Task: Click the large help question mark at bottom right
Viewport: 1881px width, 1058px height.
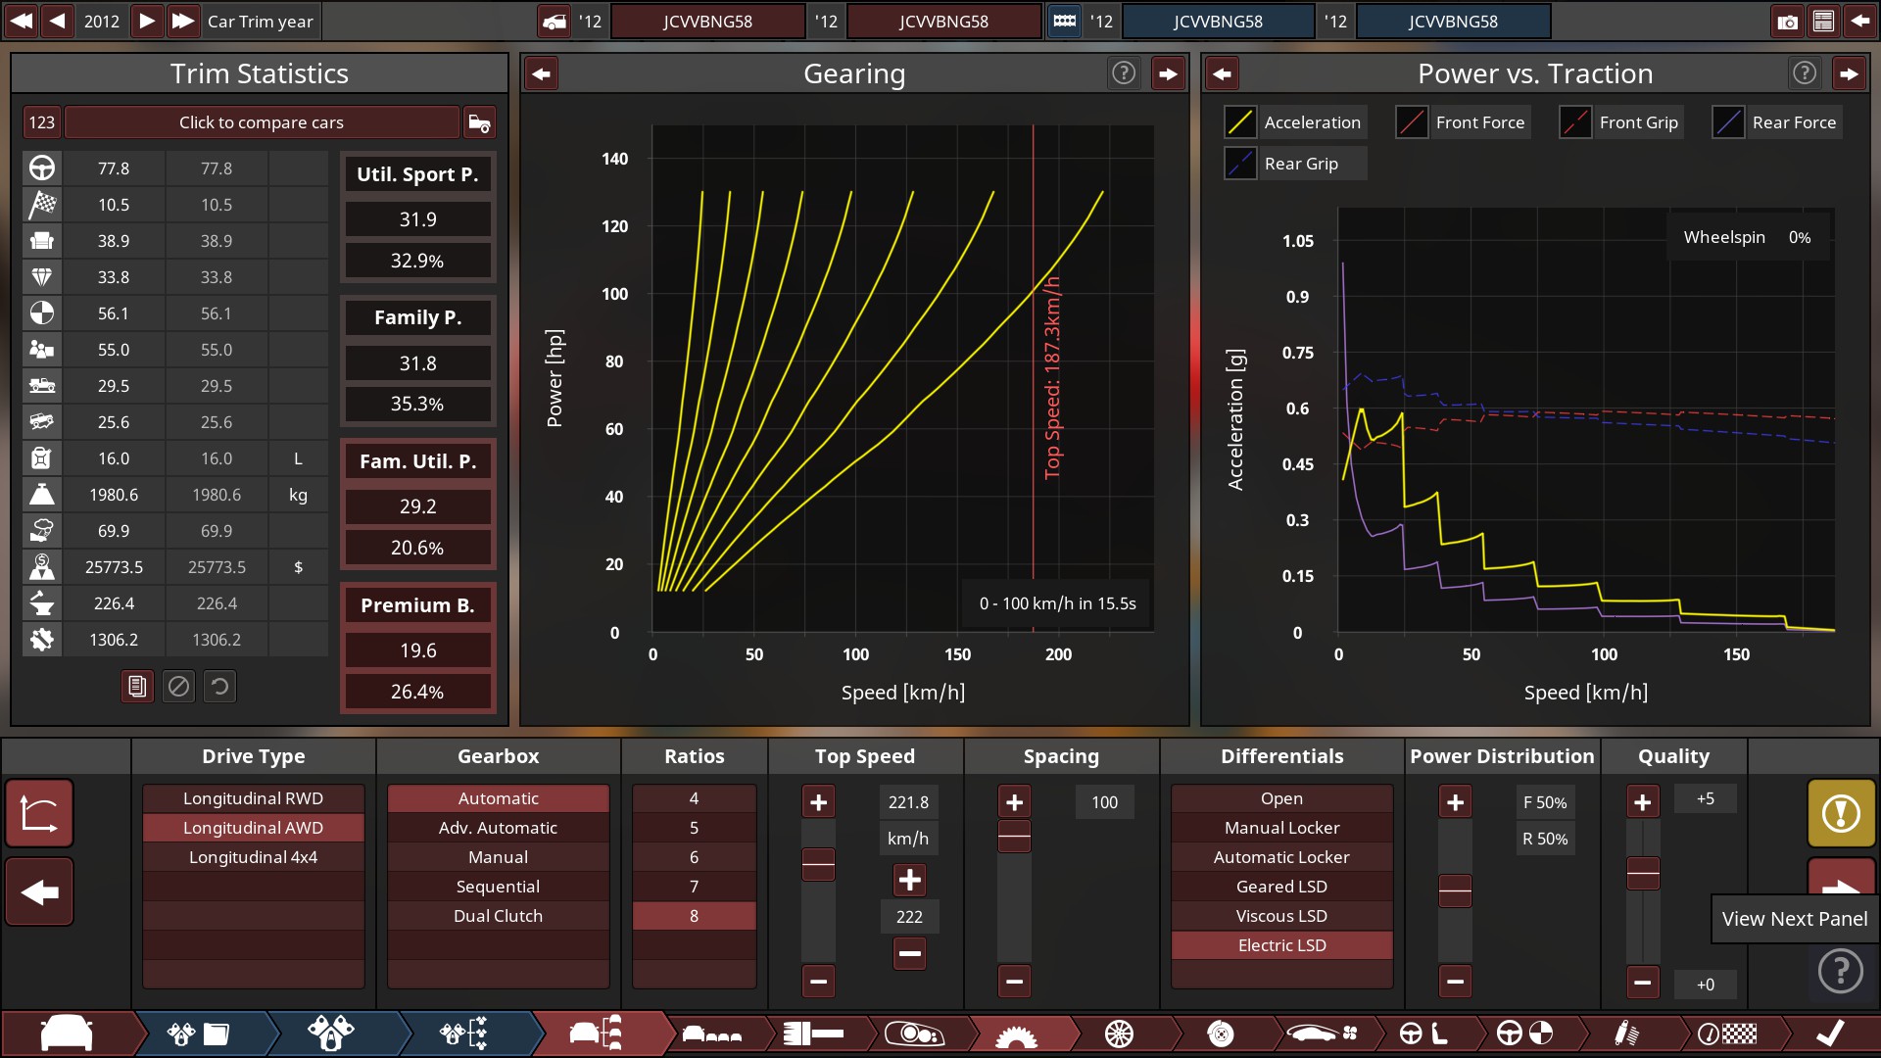Action: pos(1841,972)
